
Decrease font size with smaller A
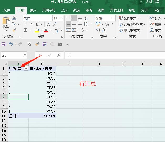(55, 24)
